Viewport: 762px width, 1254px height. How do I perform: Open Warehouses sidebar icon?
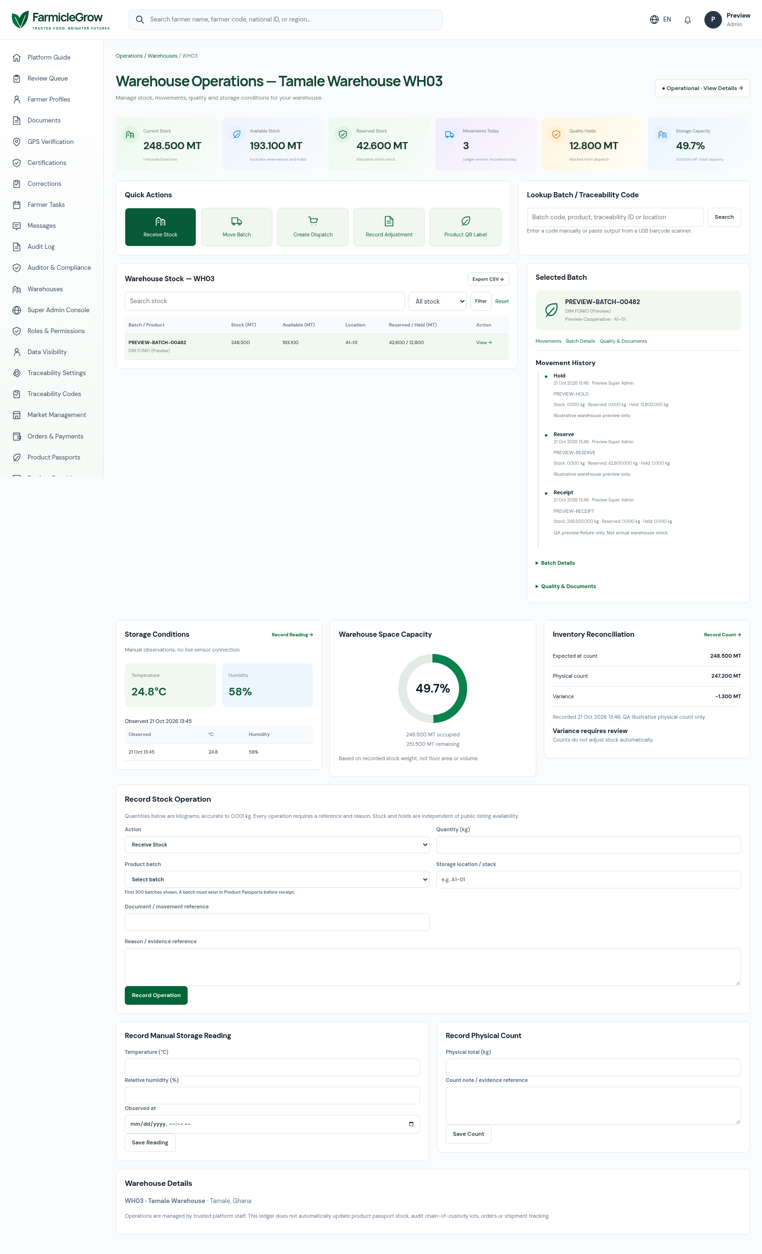pos(17,289)
